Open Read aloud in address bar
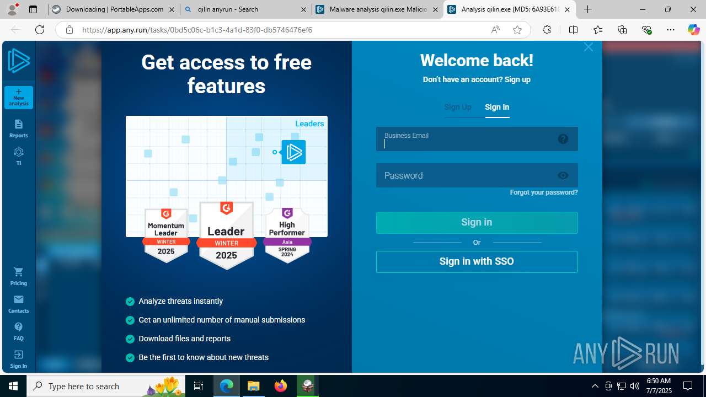The image size is (706, 397). (x=495, y=30)
